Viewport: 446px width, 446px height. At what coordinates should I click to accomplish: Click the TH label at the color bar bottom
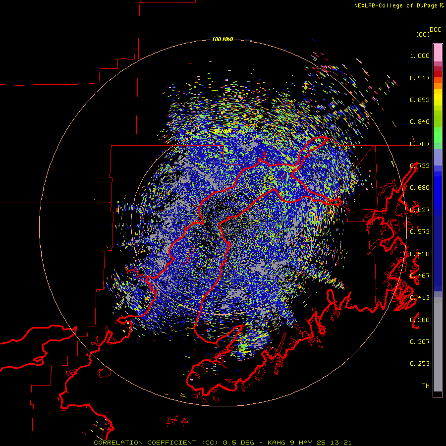coord(426,386)
